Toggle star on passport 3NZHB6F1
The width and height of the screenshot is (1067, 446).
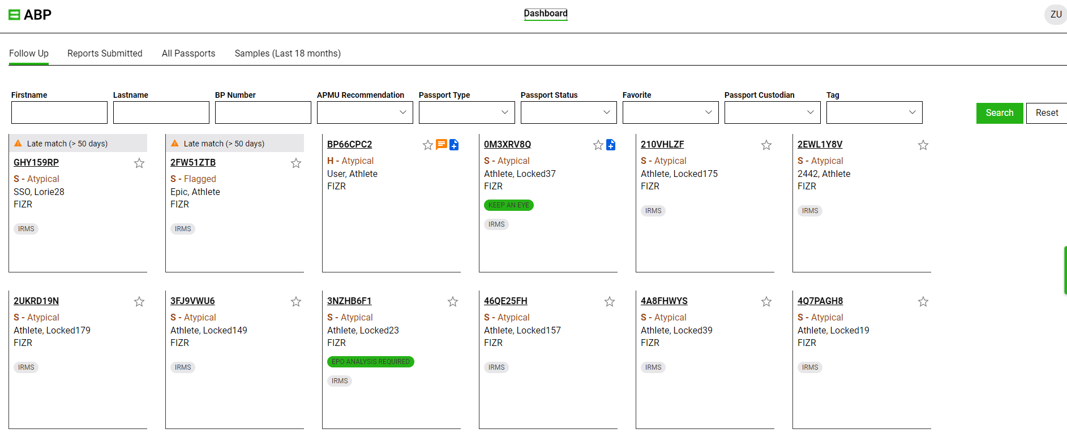pyautogui.click(x=453, y=302)
